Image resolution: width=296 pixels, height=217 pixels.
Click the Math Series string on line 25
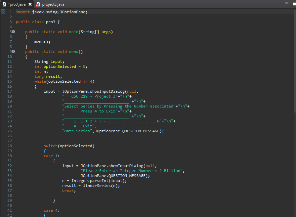pyautogui.click(x=77, y=131)
